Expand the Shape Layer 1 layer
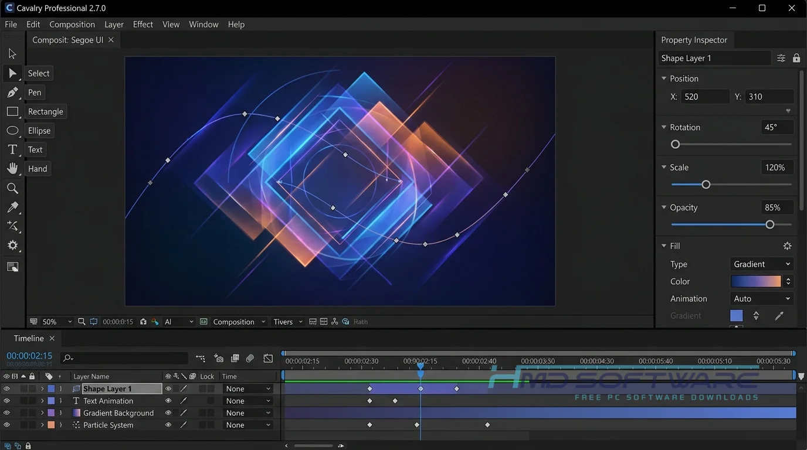Viewport: 807px width, 450px height. pyautogui.click(x=42, y=388)
